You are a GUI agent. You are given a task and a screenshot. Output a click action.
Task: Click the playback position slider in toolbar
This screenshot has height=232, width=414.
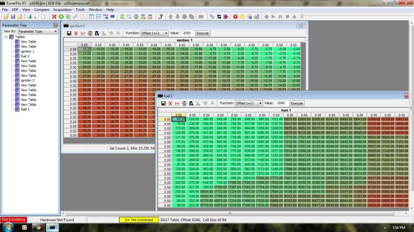302,16
